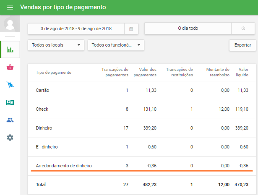This screenshot has height=195, width=258.
Task: Open the Inventory management cart icon
Action: point(10,85)
